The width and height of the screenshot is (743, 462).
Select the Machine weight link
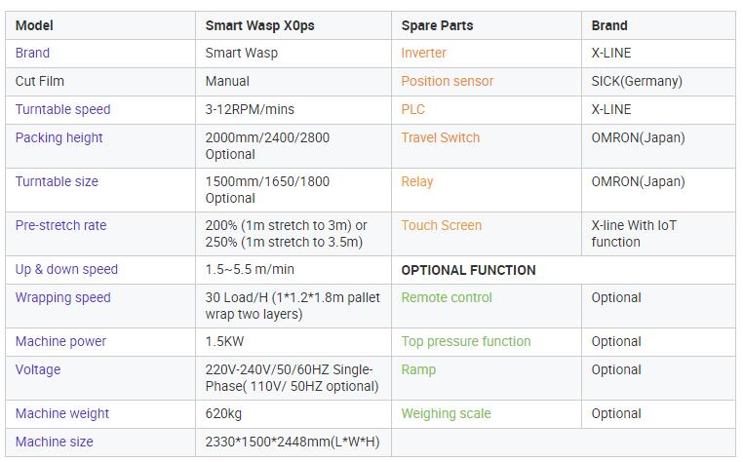[62, 413]
